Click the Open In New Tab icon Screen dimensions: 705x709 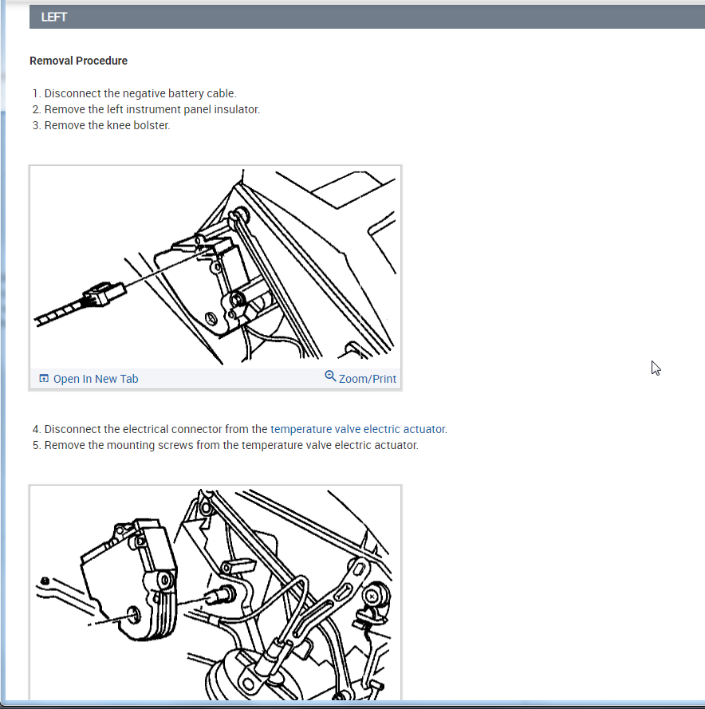(44, 379)
